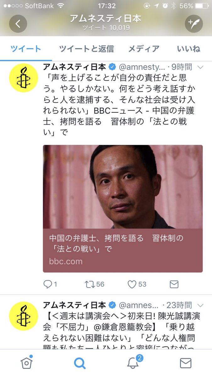Open Messages tab in bottom bar
212x377 pixels.
(186, 363)
